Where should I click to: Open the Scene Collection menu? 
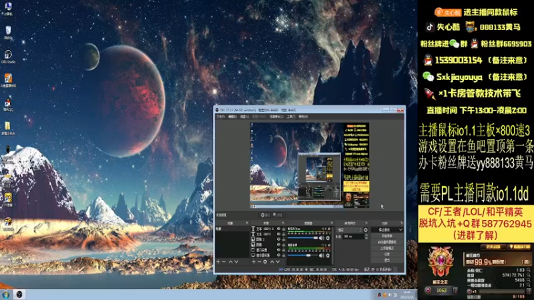point(276,117)
